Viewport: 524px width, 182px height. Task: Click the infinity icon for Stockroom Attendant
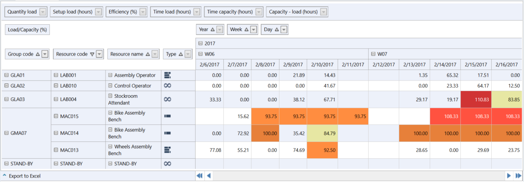click(x=167, y=100)
